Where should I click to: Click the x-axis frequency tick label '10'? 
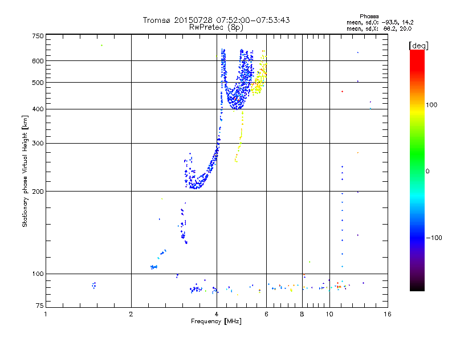tap(329, 315)
